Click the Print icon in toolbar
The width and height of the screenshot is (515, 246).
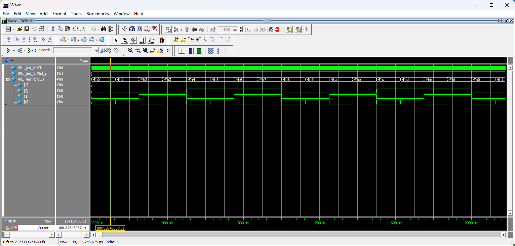[41, 29]
